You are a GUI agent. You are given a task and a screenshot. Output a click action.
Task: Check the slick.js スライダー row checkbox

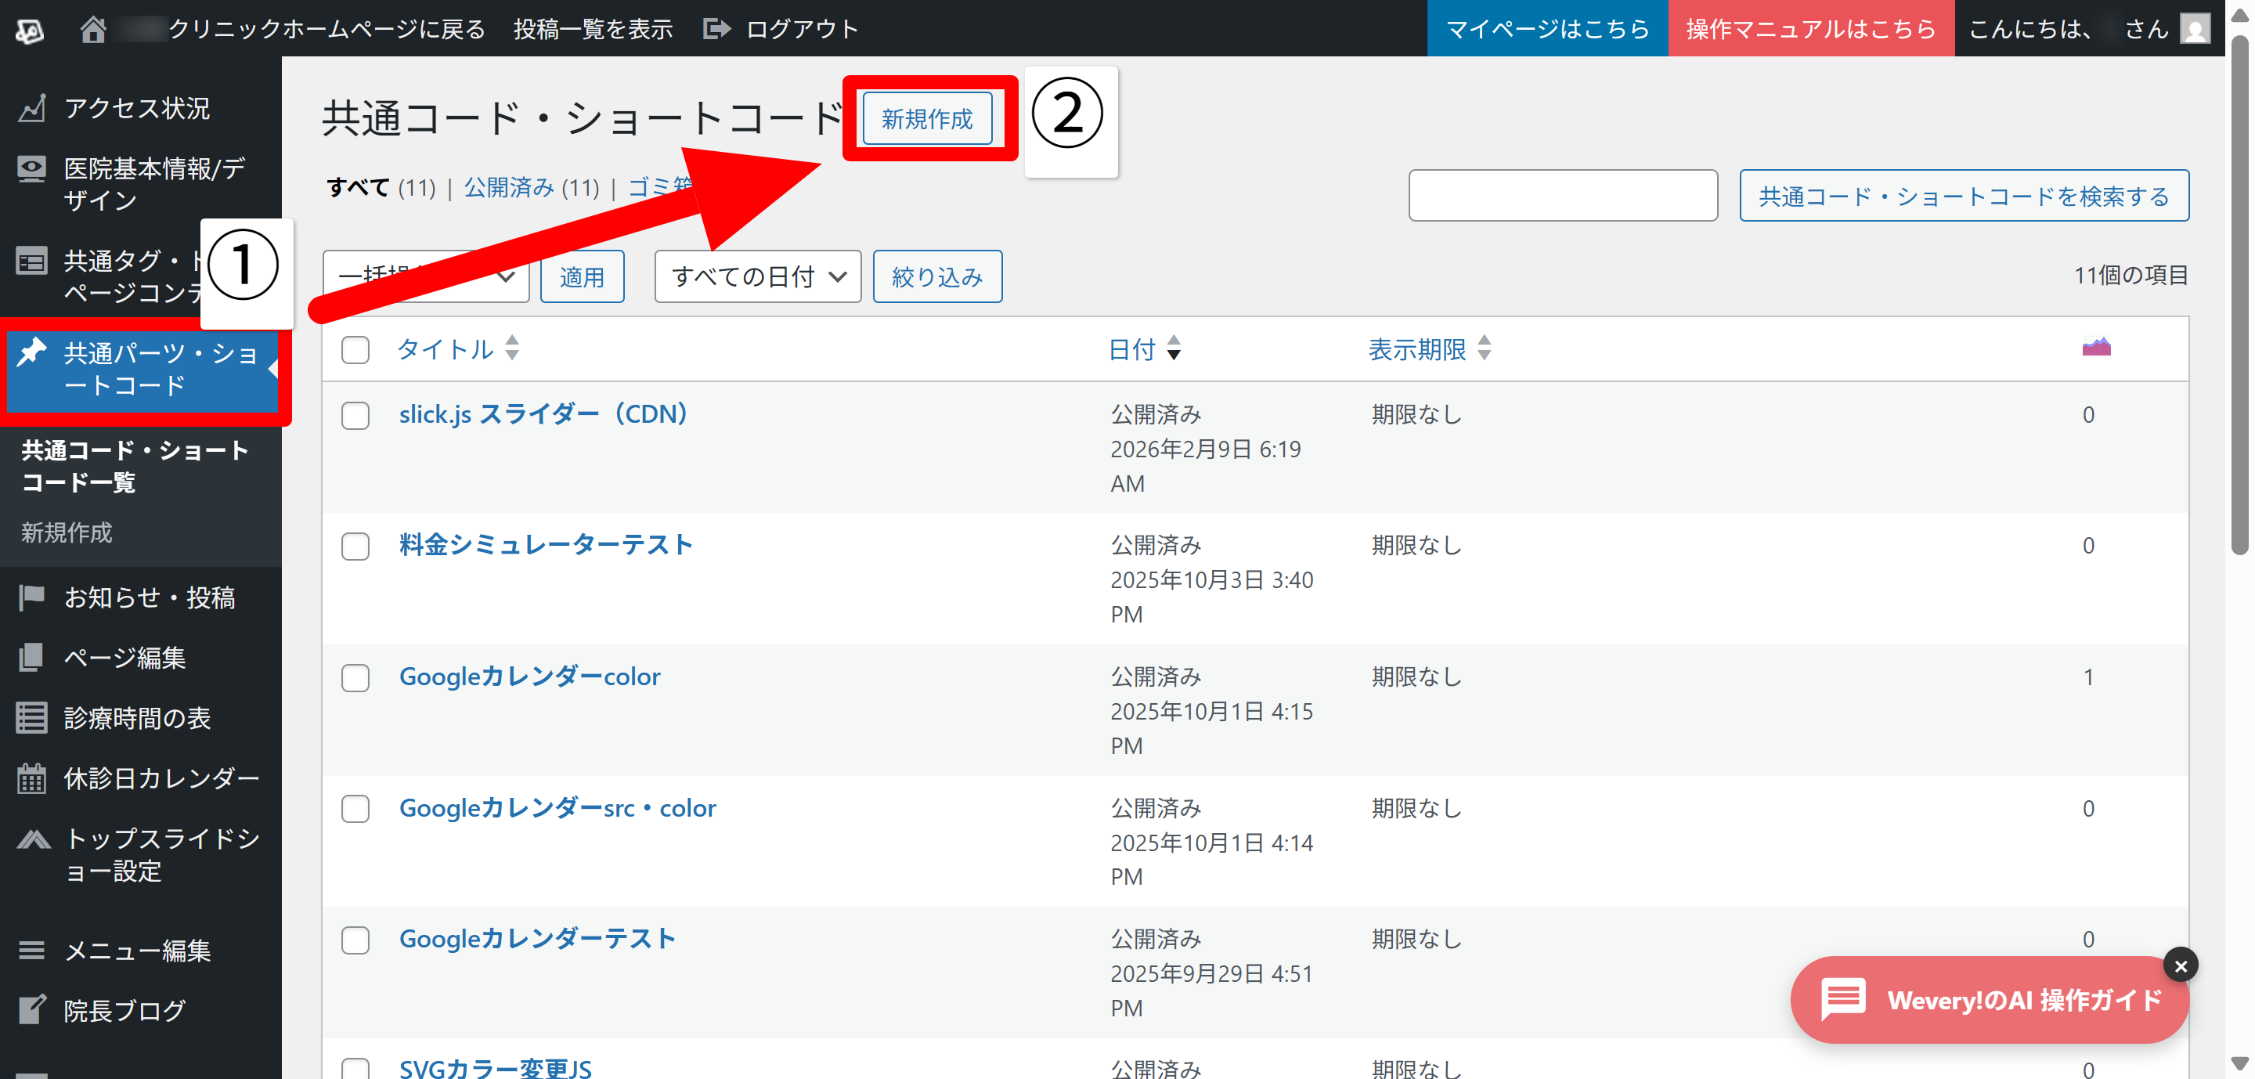pos(355,415)
